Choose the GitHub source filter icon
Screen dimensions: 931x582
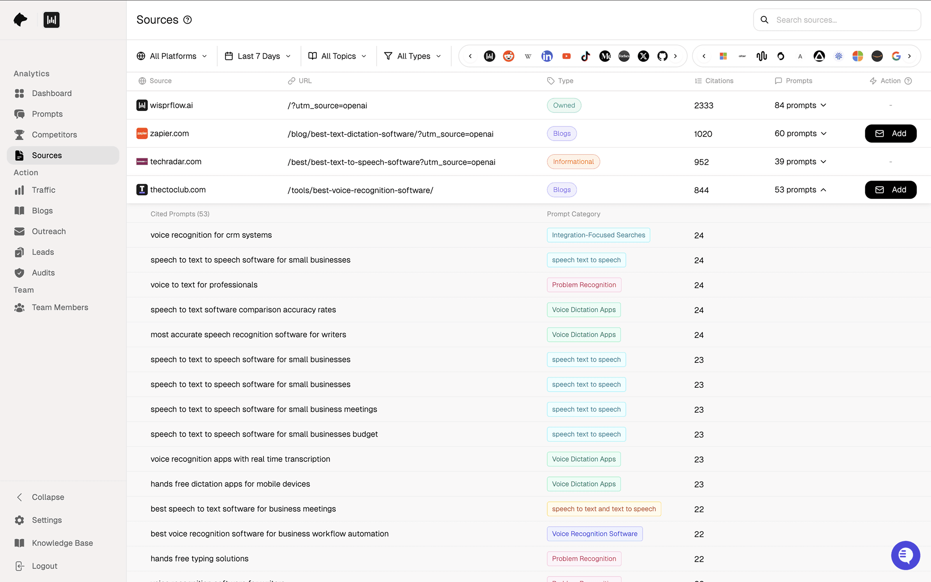pyautogui.click(x=662, y=56)
